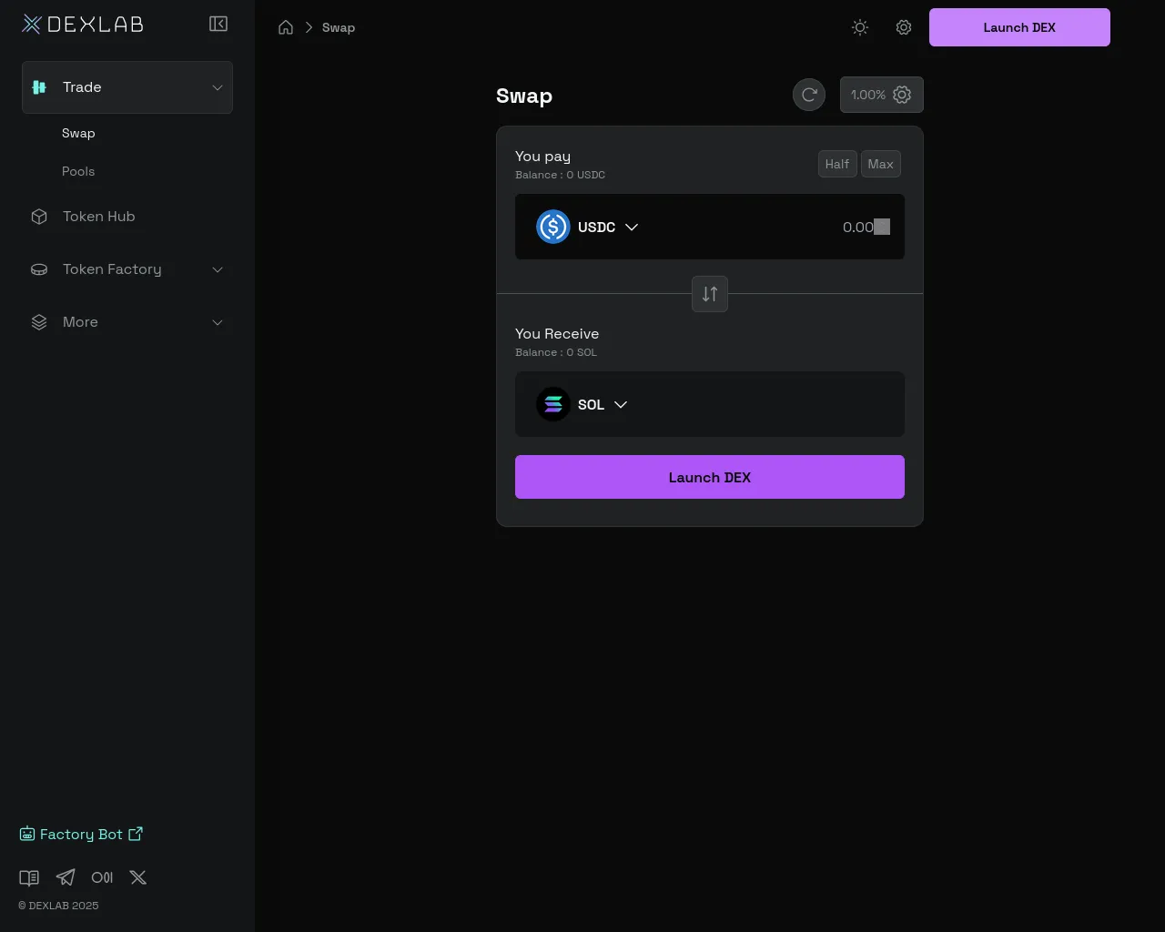The width and height of the screenshot is (1165, 932).
Task: Click the purple Launch DEX swap button
Action: coord(710,477)
